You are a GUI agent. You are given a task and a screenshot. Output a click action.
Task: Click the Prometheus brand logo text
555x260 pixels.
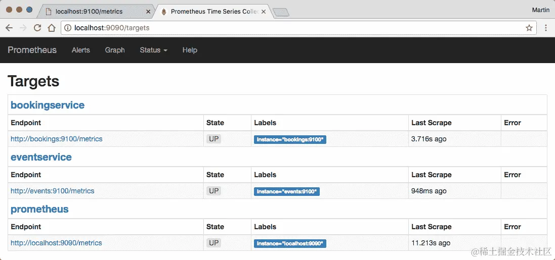coord(32,50)
